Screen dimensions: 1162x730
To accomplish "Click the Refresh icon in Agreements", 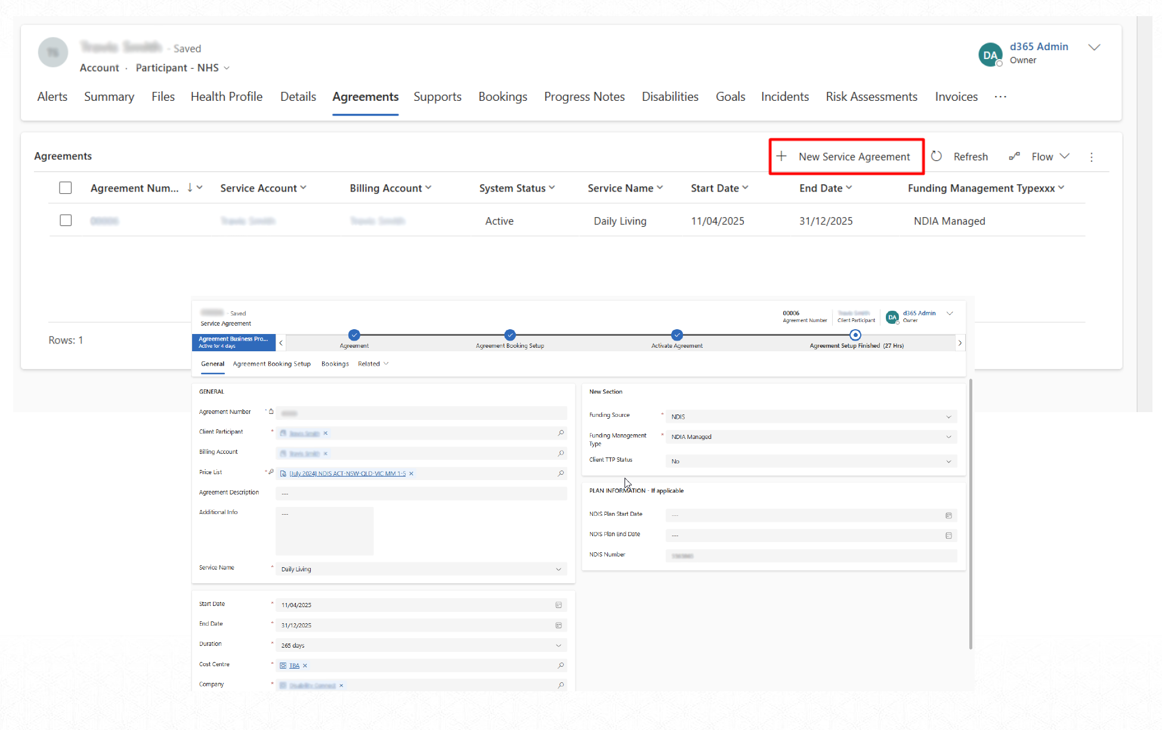I will click(937, 156).
